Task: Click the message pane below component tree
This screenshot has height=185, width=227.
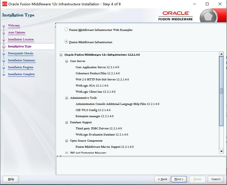Action: tap(141, 166)
